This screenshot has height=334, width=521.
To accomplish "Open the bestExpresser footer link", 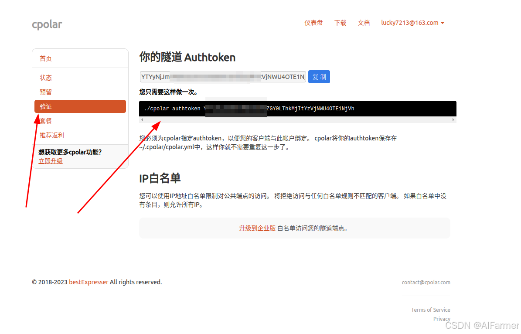I will pyautogui.click(x=89, y=282).
